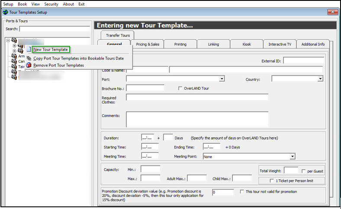Click the Brochure No. field

coord(145,88)
